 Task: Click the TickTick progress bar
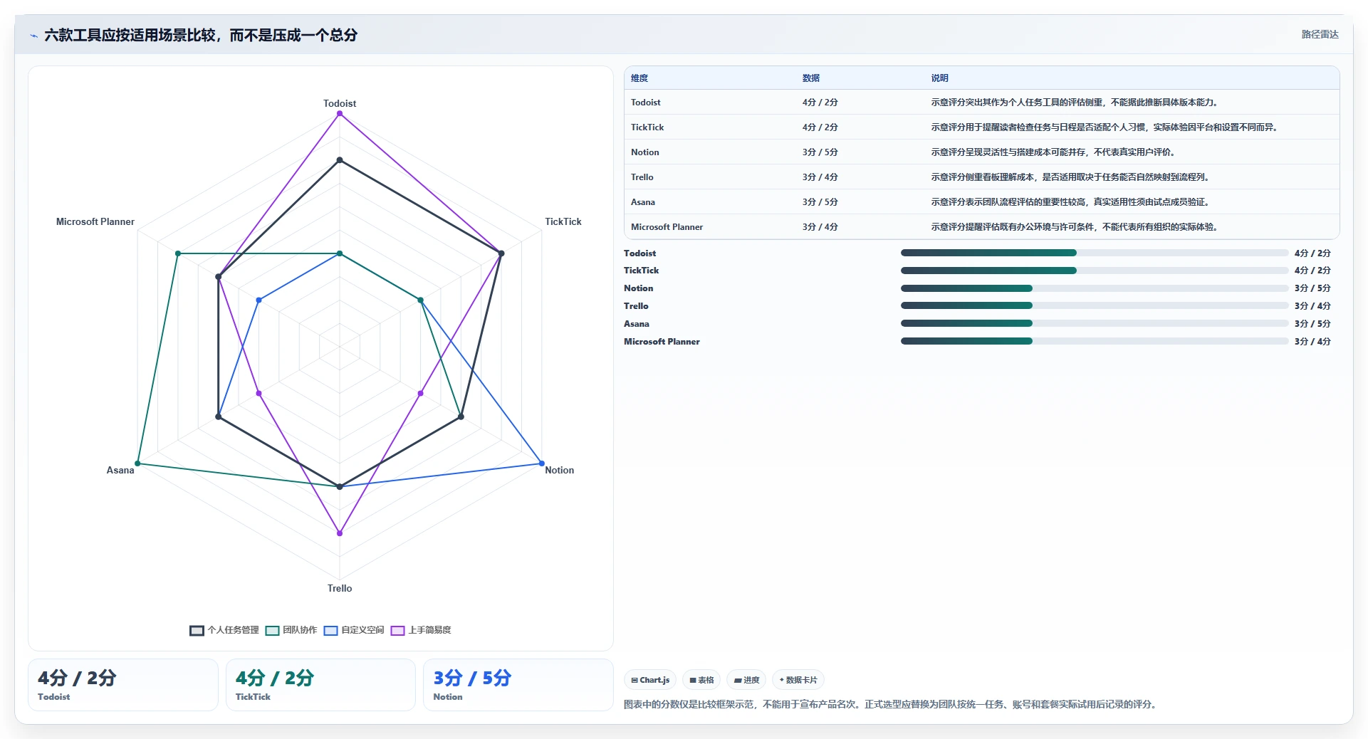point(1095,271)
